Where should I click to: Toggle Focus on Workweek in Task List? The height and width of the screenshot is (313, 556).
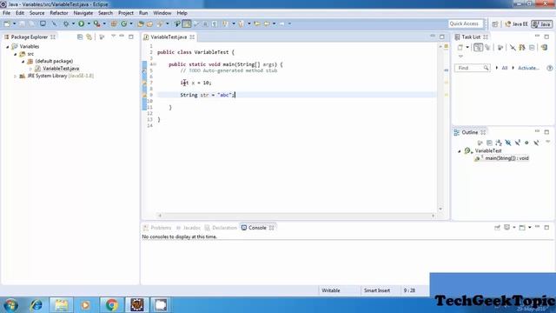point(500,47)
